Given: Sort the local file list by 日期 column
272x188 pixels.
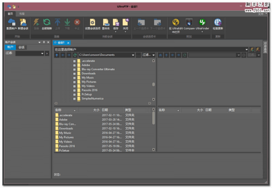Looking at the screenshot, I should tap(112, 110).
